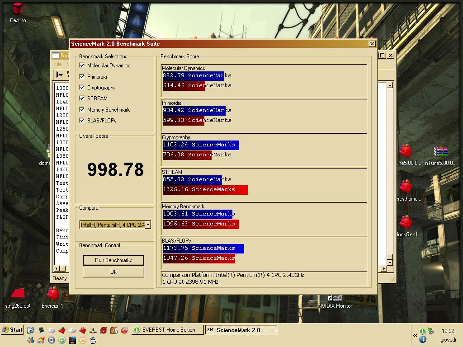Viewport: 463px width, 347px height.
Task: Launch the flaming house quick launch icon
Action: [41, 340]
